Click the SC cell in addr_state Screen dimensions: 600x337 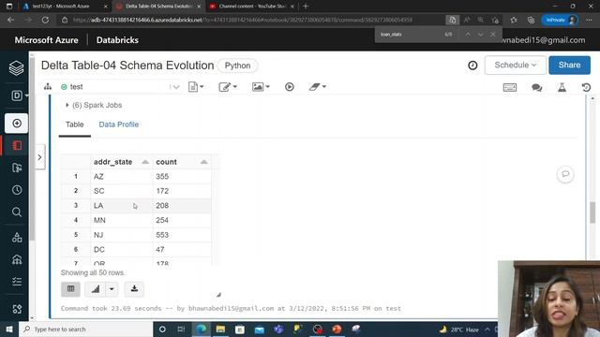click(x=122, y=191)
